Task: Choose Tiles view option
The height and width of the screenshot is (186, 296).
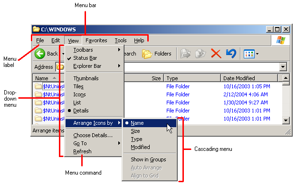Action: coord(94,86)
